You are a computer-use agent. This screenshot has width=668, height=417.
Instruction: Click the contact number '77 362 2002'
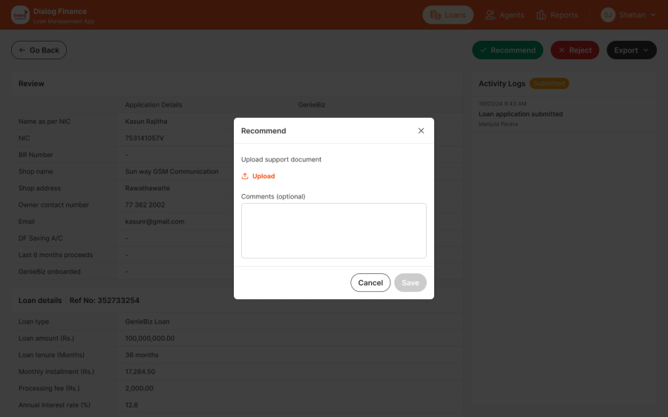pyautogui.click(x=145, y=205)
